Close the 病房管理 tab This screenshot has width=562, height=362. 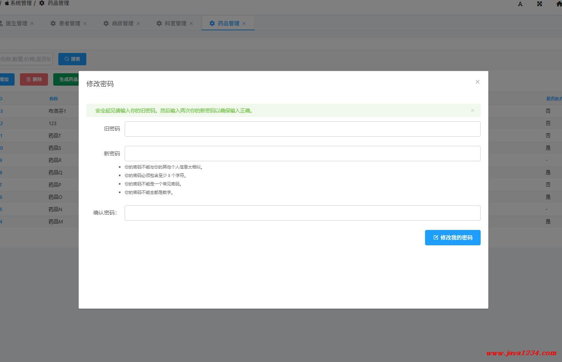pyautogui.click(x=138, y=23)
